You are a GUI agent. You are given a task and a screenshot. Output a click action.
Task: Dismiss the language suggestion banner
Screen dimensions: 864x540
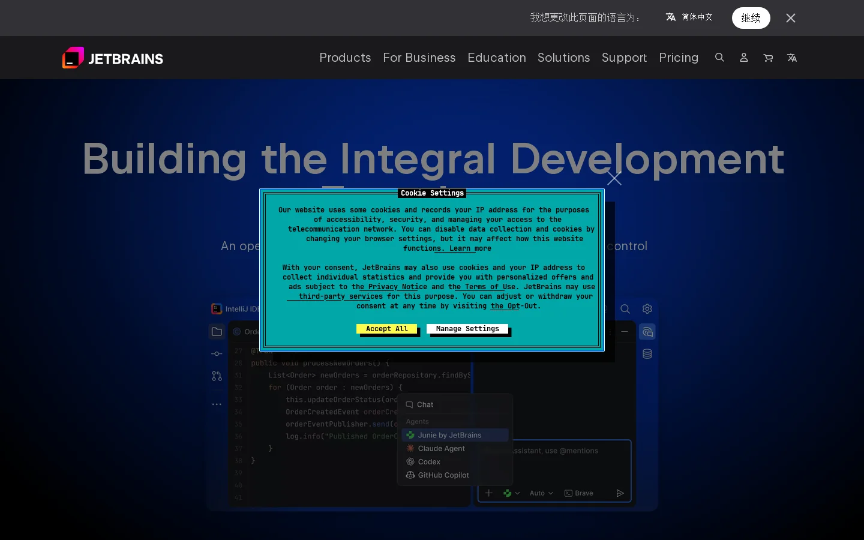tap(791, 18)
